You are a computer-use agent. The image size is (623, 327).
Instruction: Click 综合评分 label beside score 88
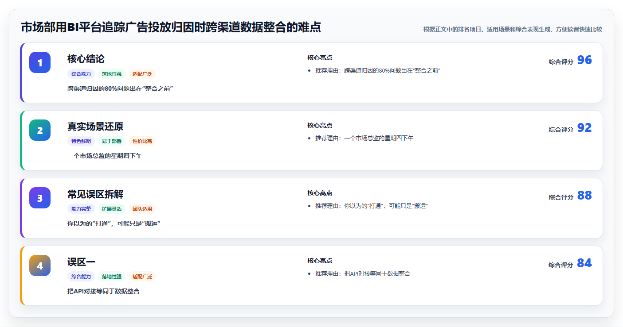[561, 197]
